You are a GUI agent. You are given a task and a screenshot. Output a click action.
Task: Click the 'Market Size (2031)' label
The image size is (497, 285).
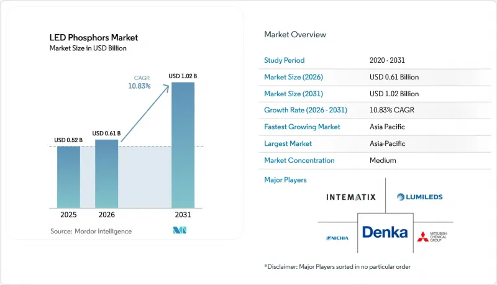pyautogui.click(x=293, y=94)
